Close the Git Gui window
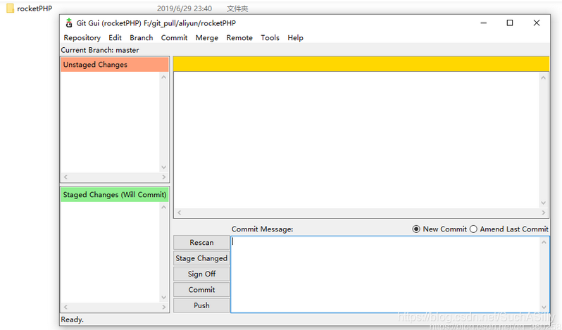The image size is (562, 330). coord(537,23)
